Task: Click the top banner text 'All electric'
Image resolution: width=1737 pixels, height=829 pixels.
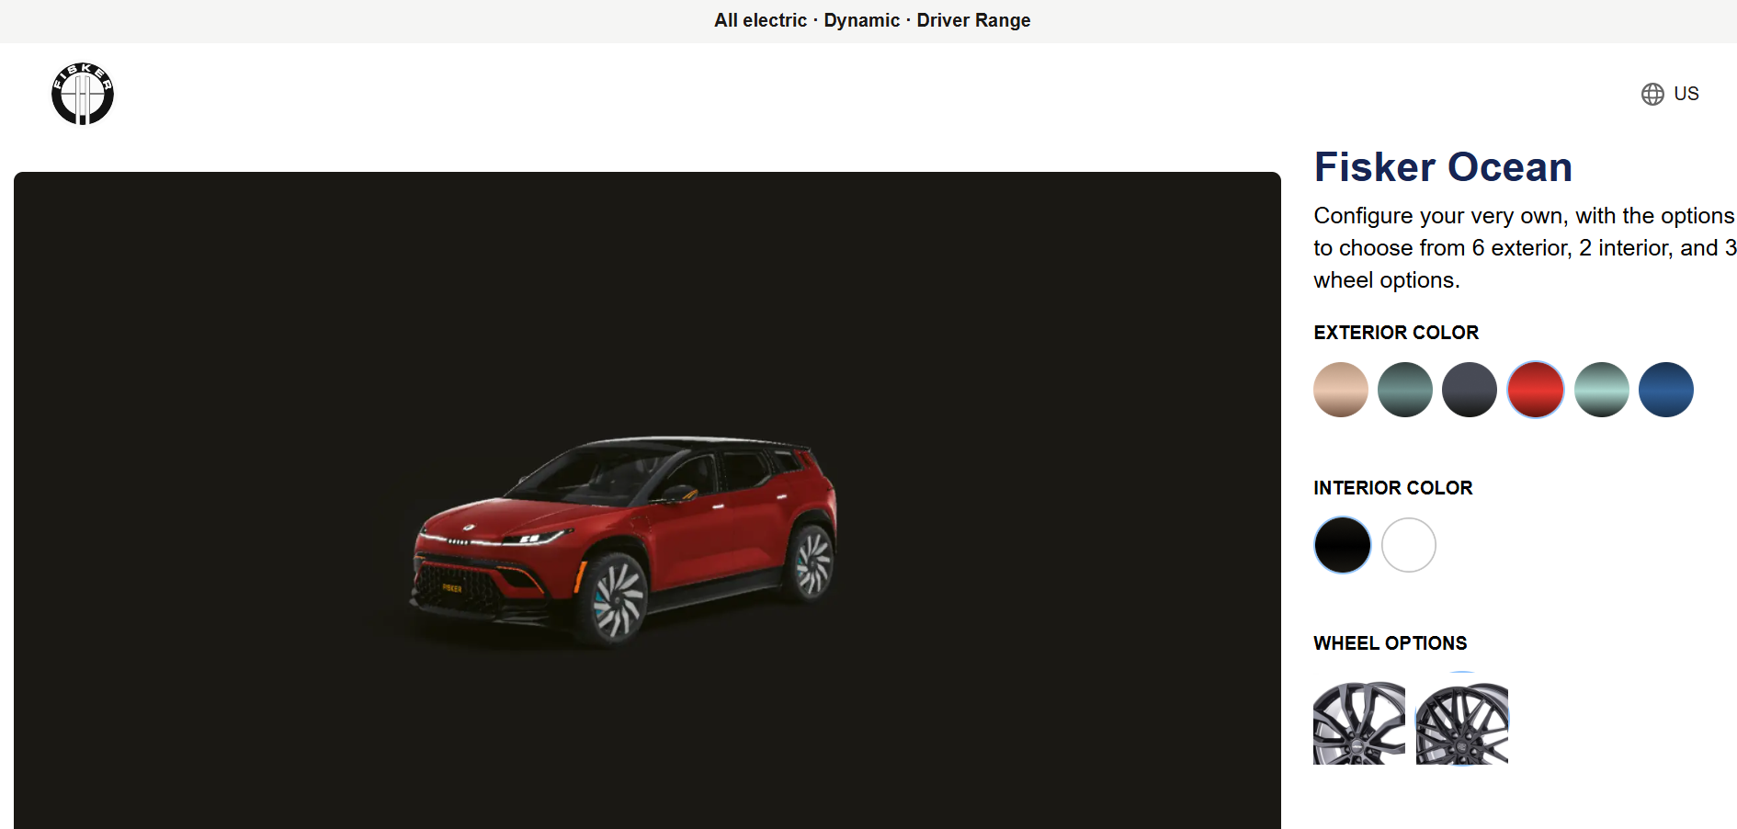Action: 760,20
